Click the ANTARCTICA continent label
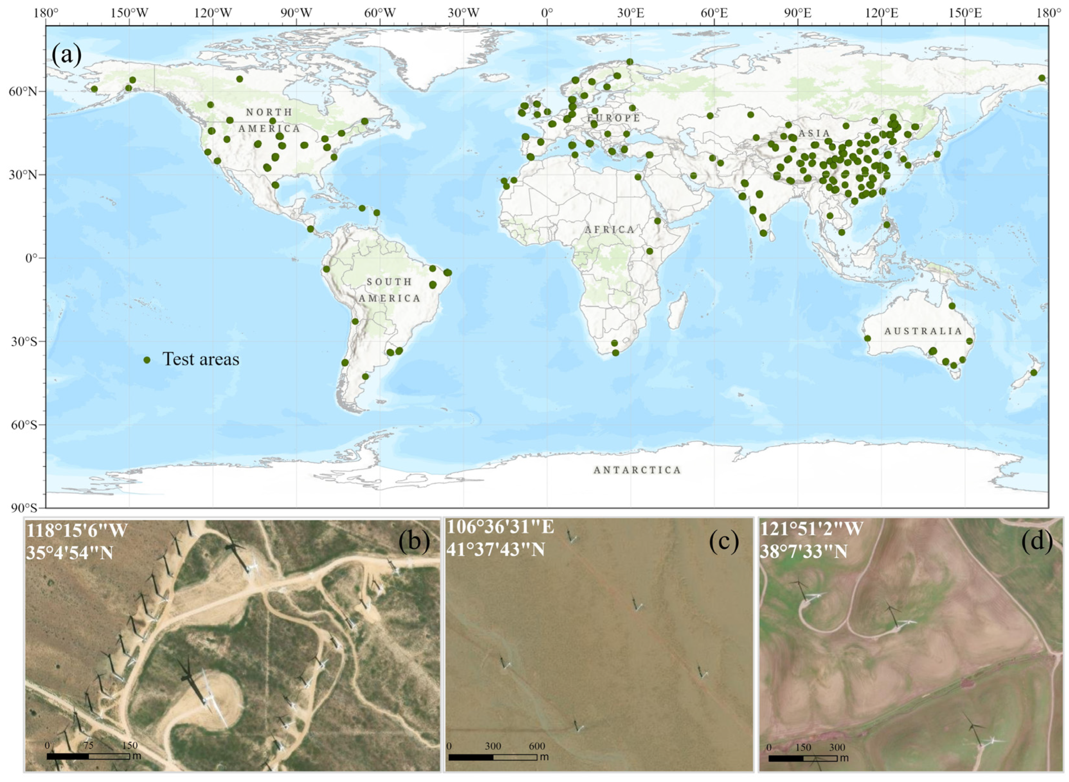The height and width of the screenshot is (782, 1069). tap(637, 470)
